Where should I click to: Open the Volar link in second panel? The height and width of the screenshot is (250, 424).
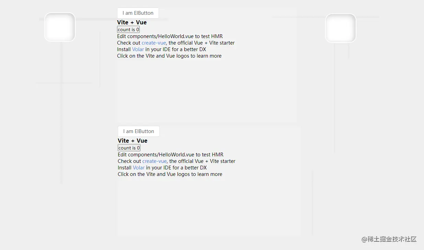pyautogui.click(x=139, y=168)
